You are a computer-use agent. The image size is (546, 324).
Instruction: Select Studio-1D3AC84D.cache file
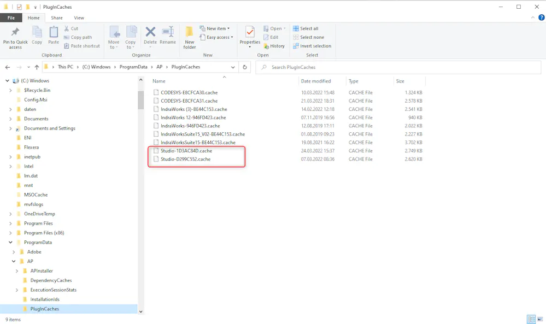click(x=186, y=151)
